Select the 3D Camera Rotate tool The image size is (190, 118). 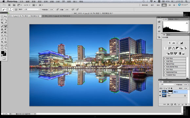pyautogui.click(x=6, y=45)
